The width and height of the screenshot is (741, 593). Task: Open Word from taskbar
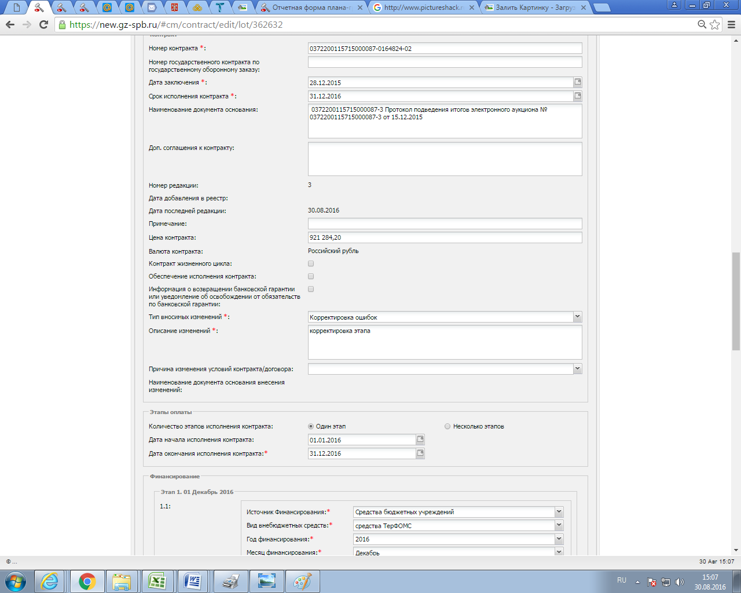193,581
